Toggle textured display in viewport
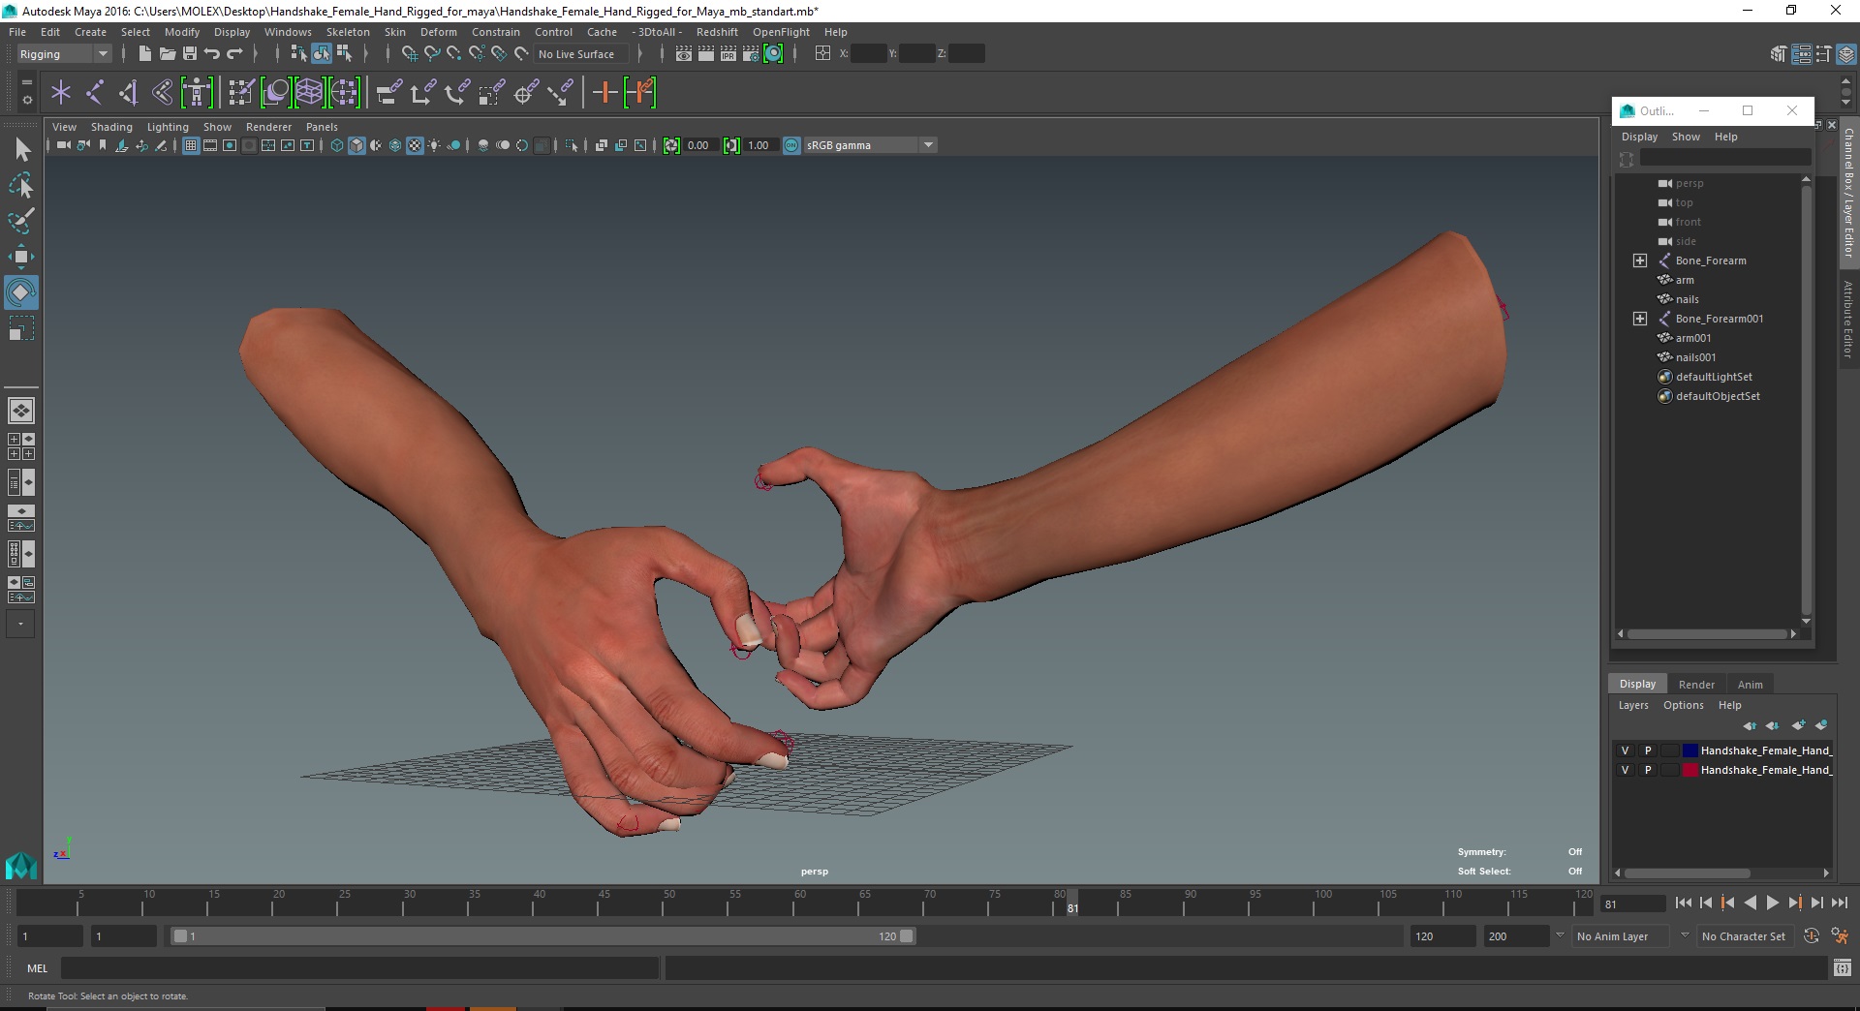The width and height of the screenshot is (1860, 1011). 415,145
